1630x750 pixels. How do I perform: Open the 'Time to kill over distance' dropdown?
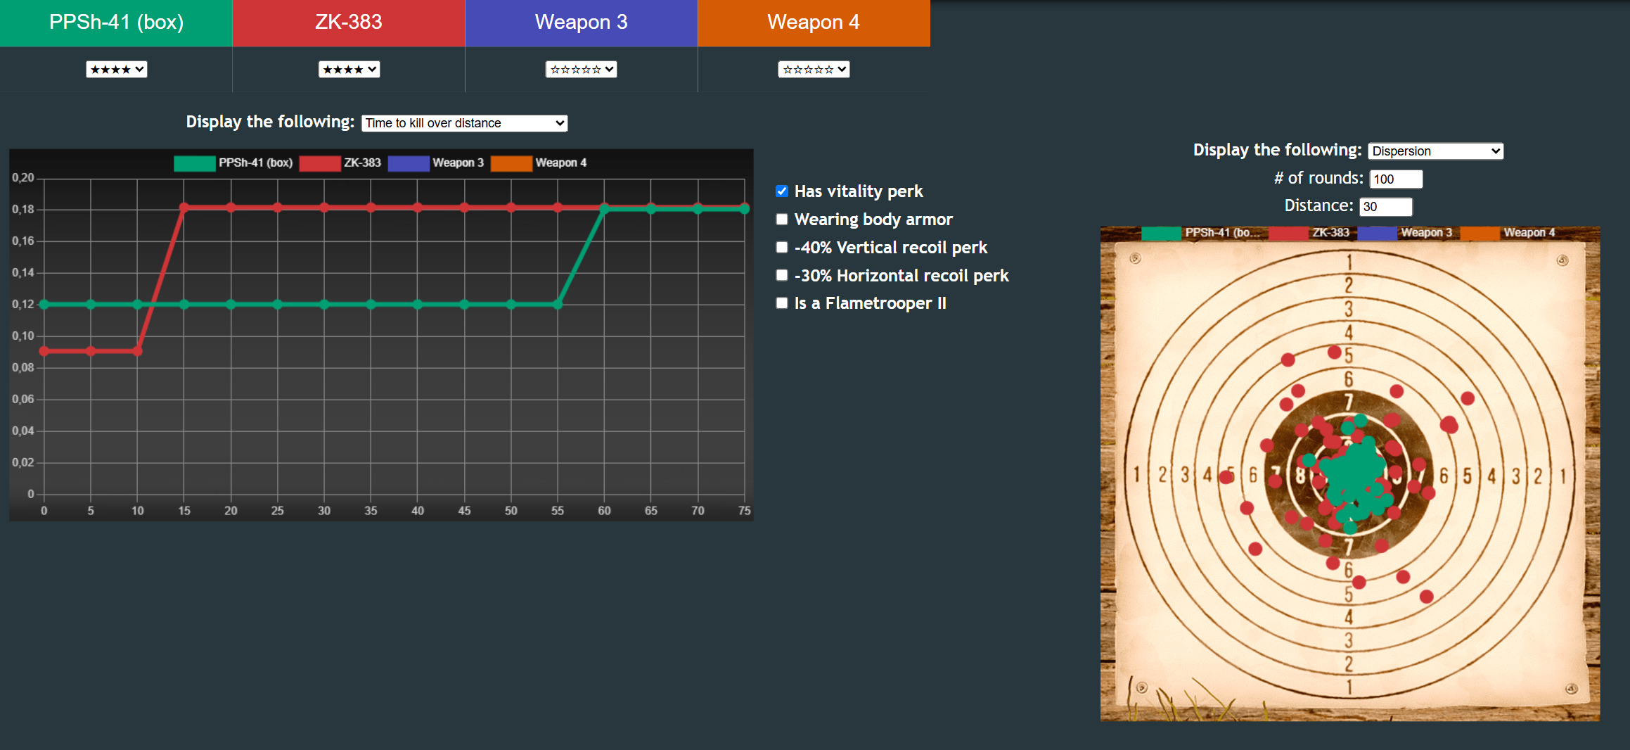(464, 123)
